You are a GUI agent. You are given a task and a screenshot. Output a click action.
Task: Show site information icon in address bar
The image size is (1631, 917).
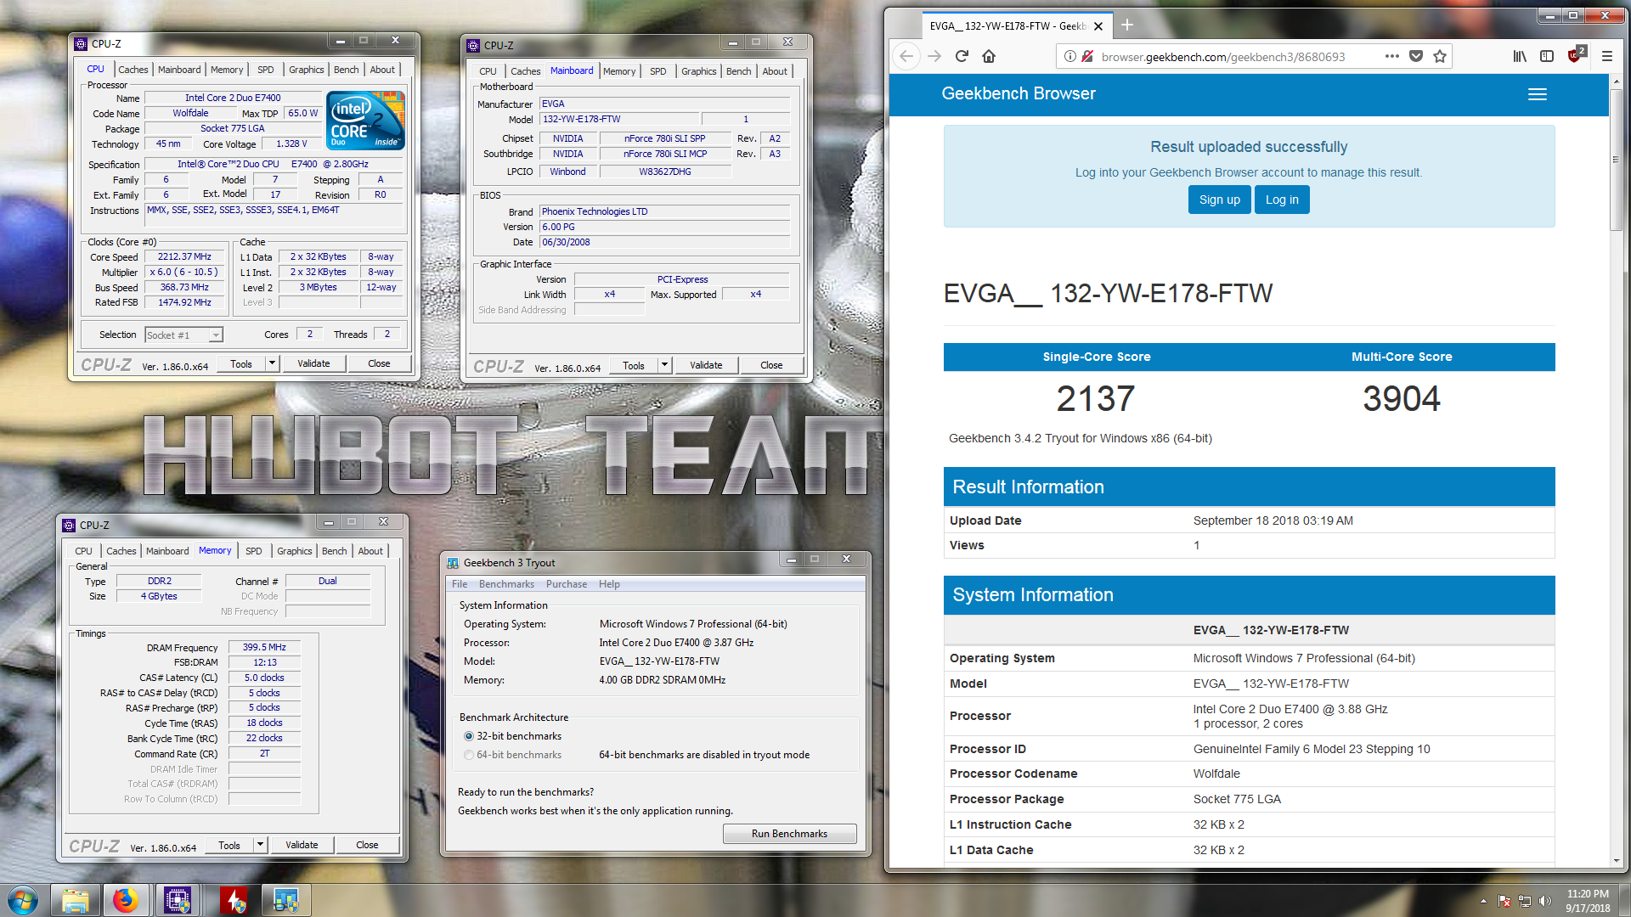coord(1070,57)
